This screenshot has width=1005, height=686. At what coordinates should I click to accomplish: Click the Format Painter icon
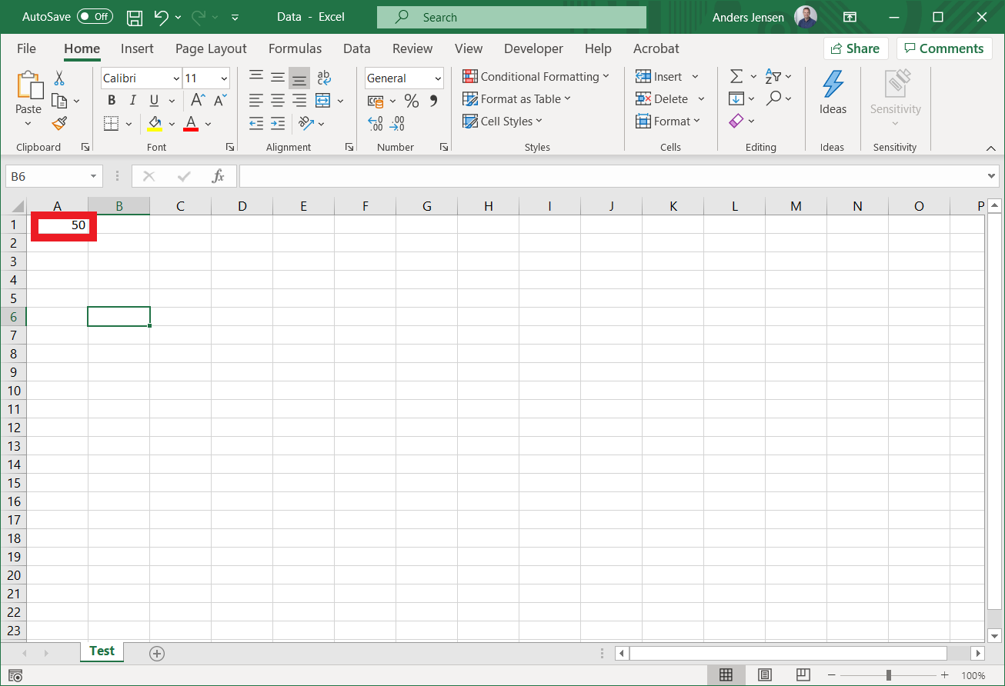coord(58,123)
